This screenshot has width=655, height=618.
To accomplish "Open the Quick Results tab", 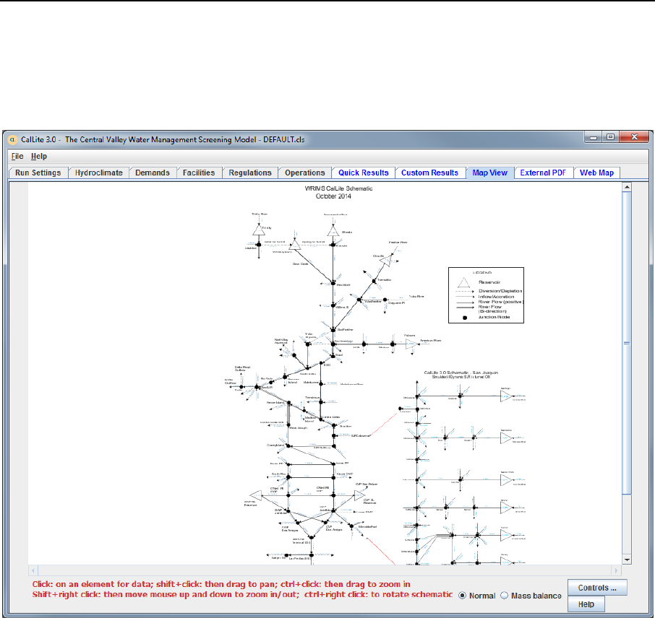I will [x=364, y=173].
